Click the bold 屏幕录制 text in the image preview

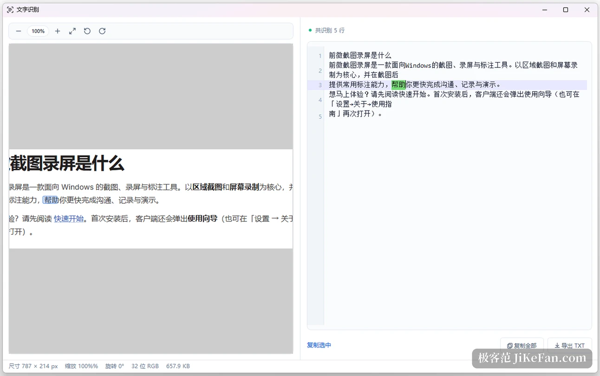point(244,187)
